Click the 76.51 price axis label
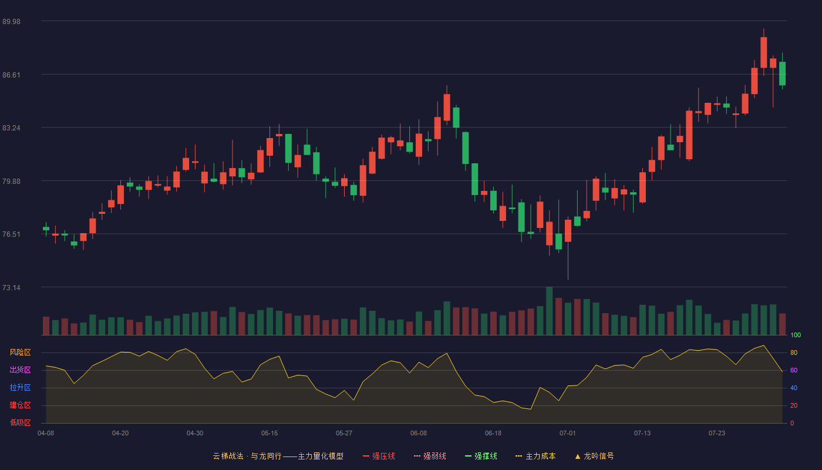 (11, 234)
